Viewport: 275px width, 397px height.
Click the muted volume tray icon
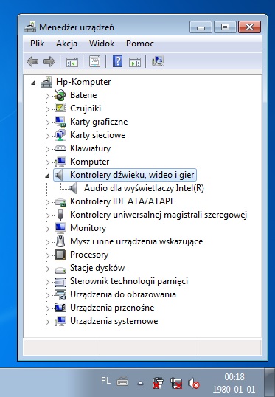pyautogui.click(x=194, y=383)
